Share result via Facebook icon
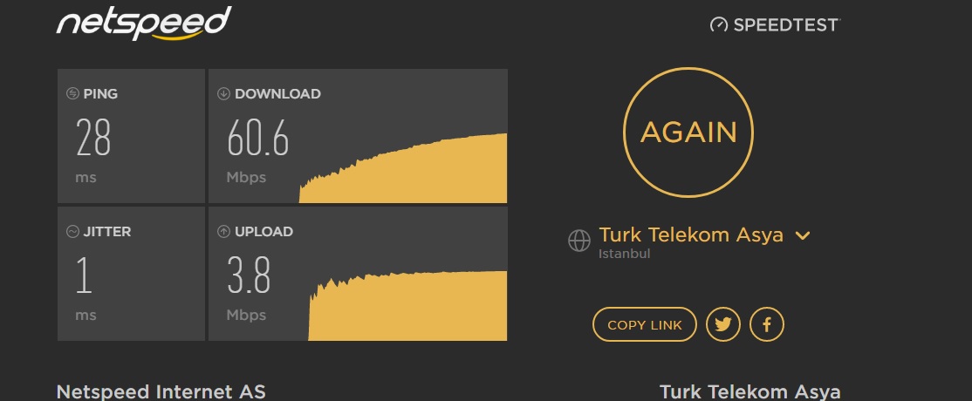The image size is (972, 401). tap(767, 324)
